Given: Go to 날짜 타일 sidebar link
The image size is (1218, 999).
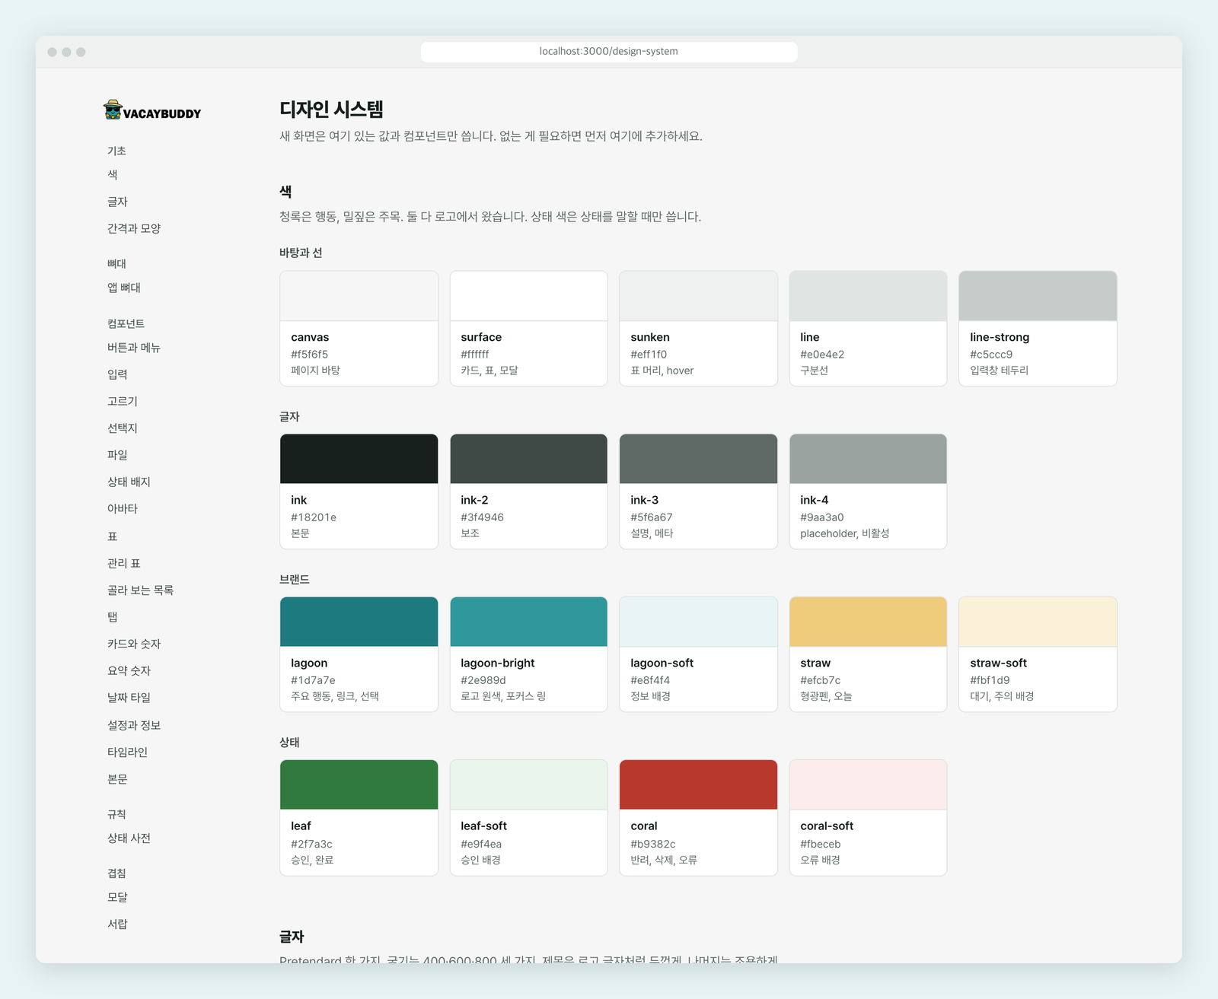Looking at the screenshot, I should 129,698.
